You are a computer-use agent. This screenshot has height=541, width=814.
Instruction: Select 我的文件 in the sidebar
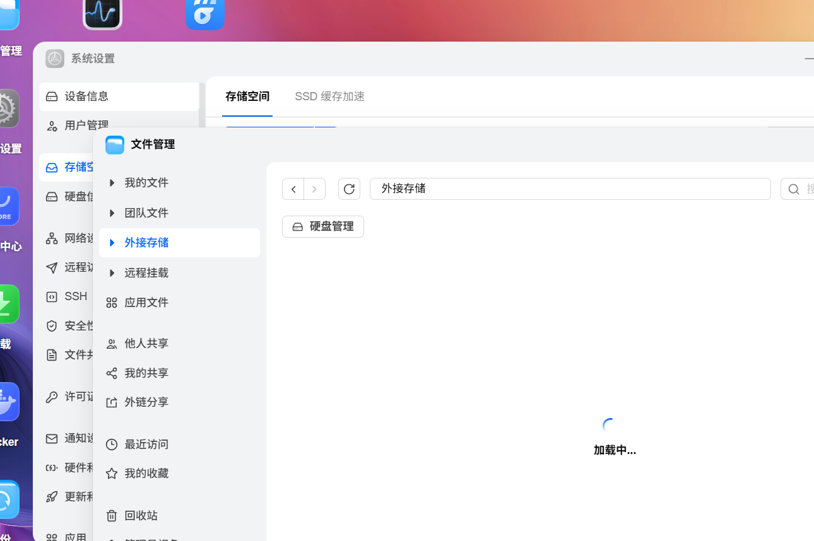179,183
